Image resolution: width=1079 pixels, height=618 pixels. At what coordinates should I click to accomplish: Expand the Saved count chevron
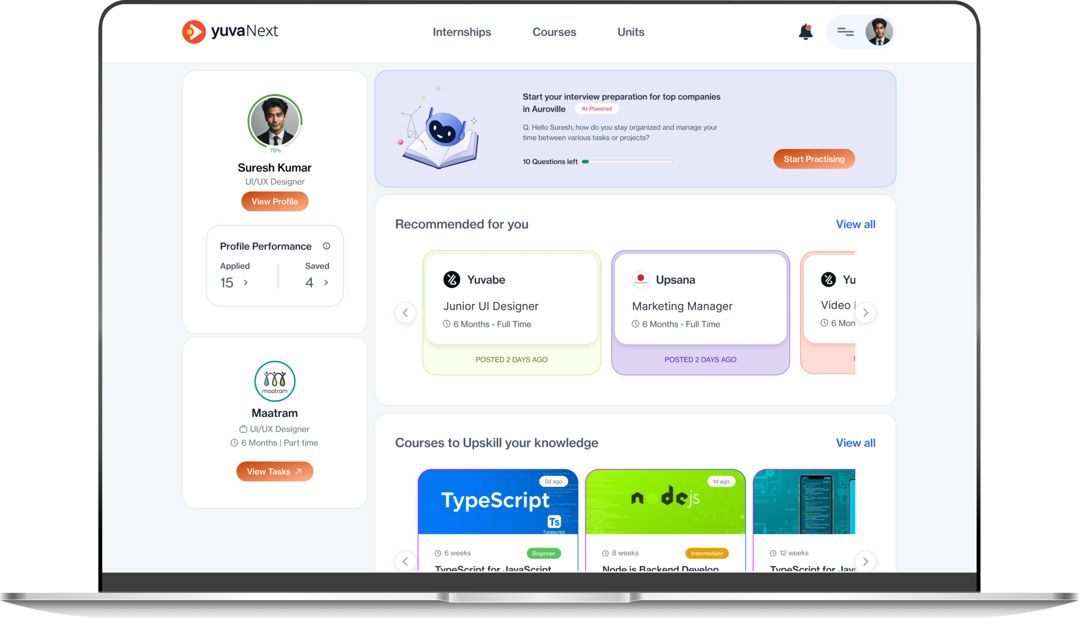click(326, 283)
